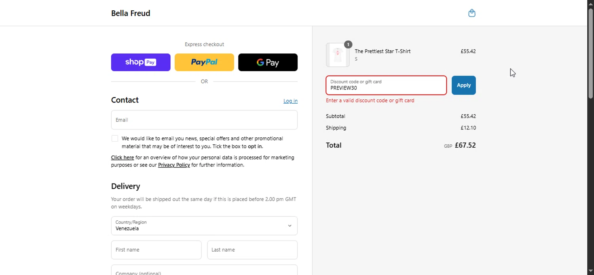594x275 pixels.
Task: Open the Click here data overview link
Action: pos(122,157)
